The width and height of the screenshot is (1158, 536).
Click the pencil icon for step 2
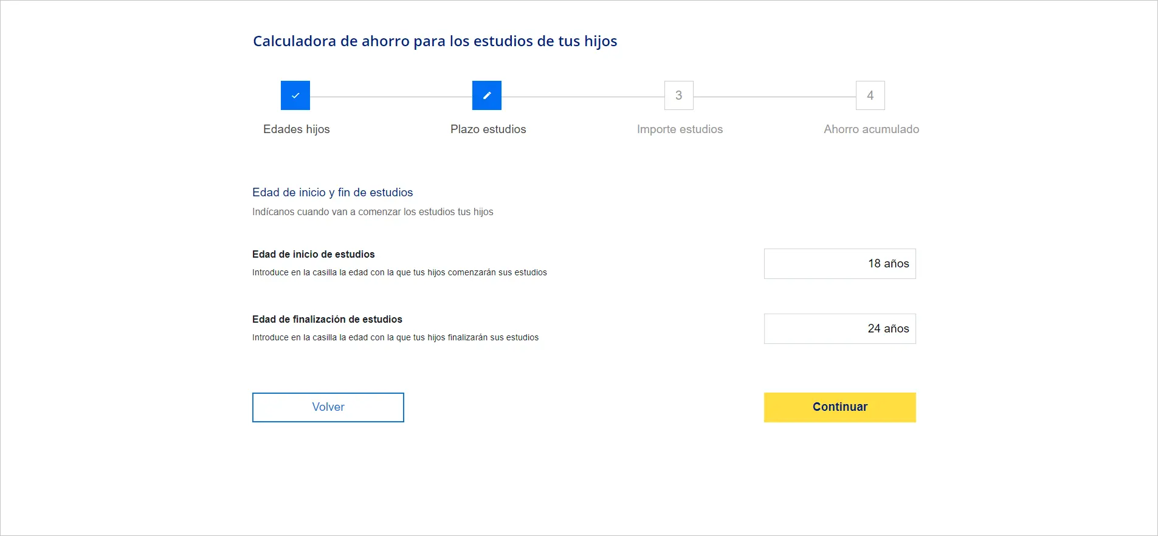487,95
